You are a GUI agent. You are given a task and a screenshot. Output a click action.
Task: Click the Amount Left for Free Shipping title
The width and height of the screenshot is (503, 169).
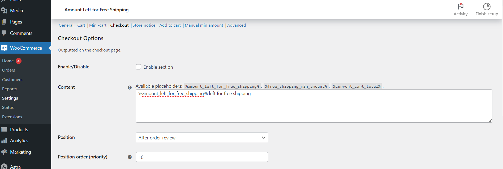click(97, 10)
